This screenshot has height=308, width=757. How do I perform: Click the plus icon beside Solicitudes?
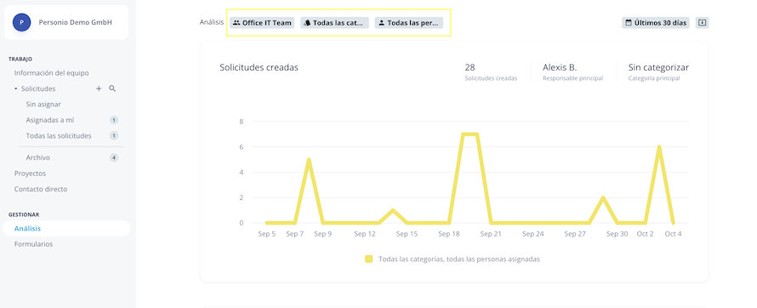(99, 88)
